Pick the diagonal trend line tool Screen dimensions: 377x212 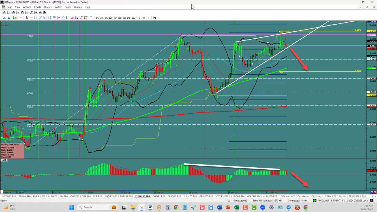[x=40, y=18]
